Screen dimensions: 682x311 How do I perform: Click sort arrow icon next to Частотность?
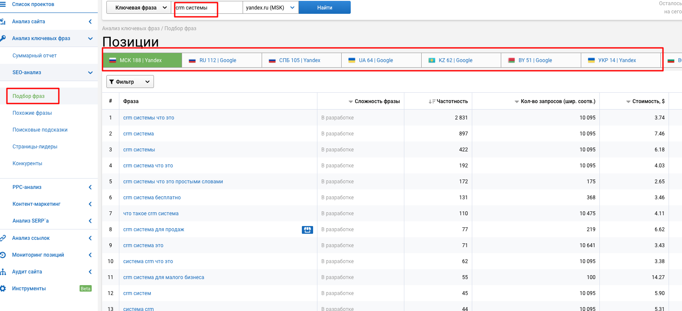tap(432, 101)
